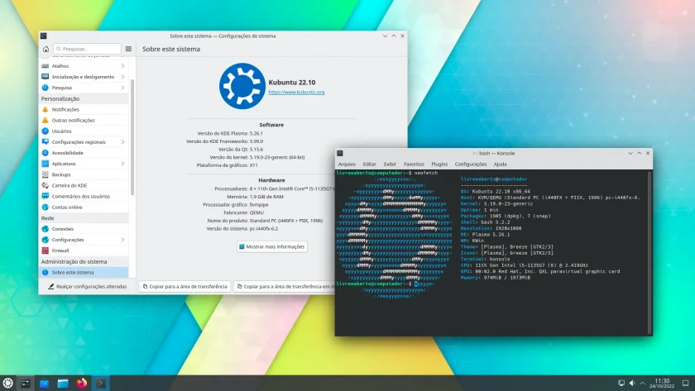Click System Settings window title bar icon
The height and width of the screenshot is (391, 695).
click(43, 36)
